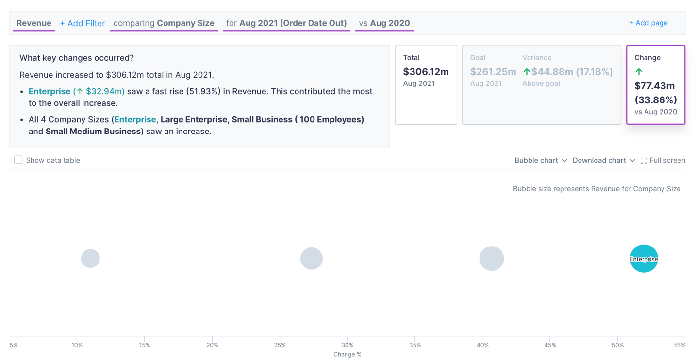
Task: Select the teal Enterprise bubble on the chart
Action: [644, 259]
